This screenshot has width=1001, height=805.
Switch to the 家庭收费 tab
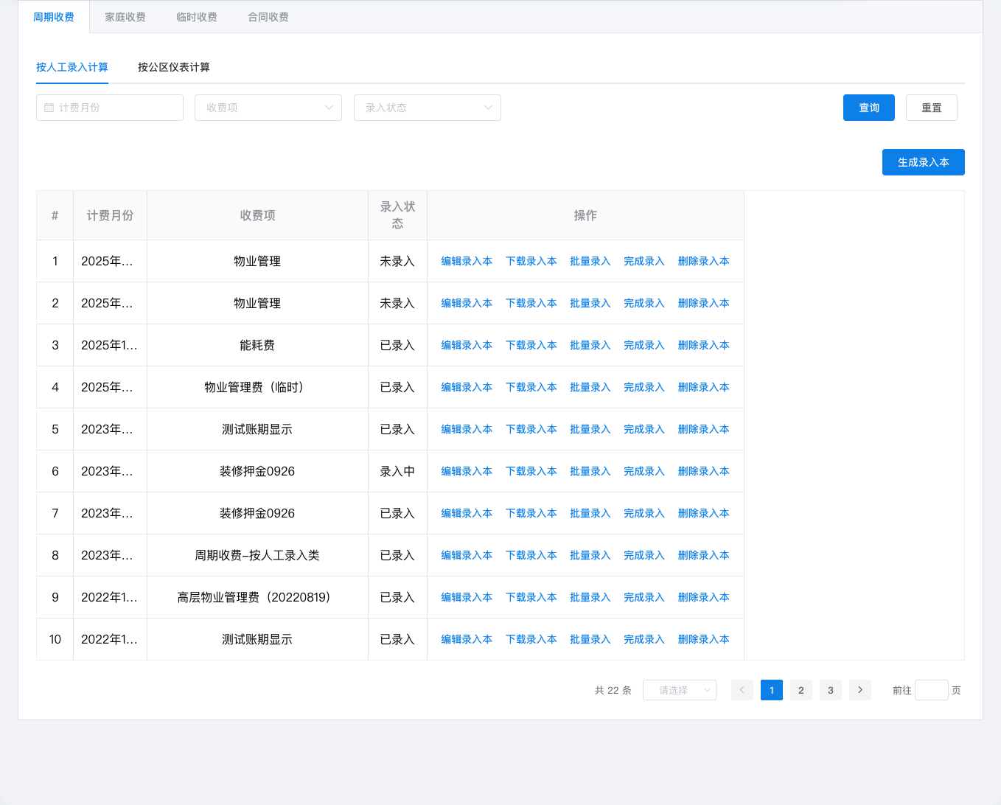point(125,17)
